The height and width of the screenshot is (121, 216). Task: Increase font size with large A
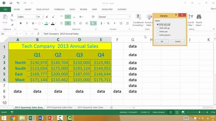tap(47, 17)
